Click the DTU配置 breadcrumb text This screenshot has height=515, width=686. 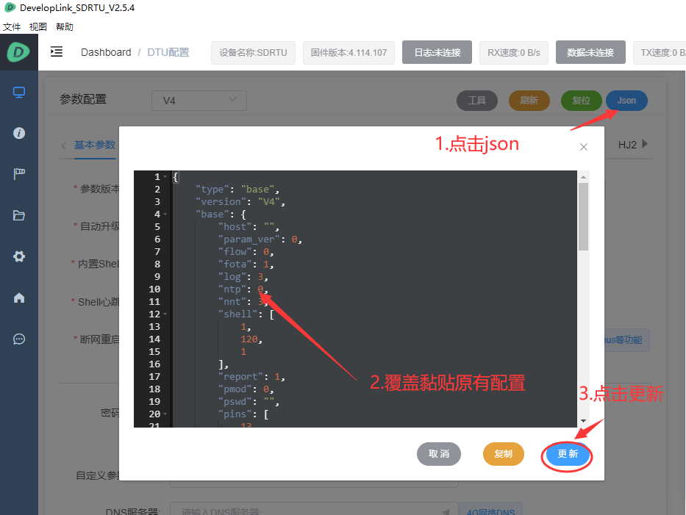point(168,52)
